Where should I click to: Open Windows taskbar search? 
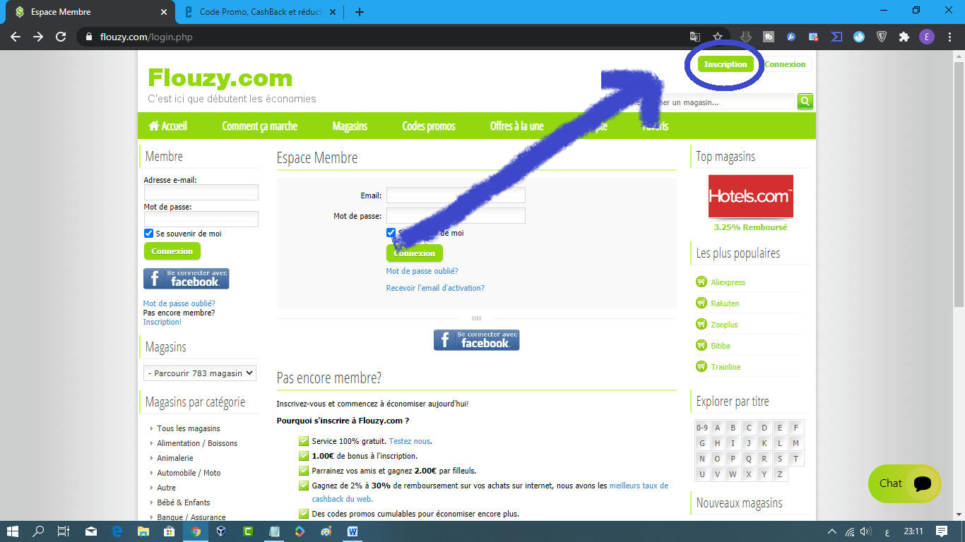(x=38, y=531)
